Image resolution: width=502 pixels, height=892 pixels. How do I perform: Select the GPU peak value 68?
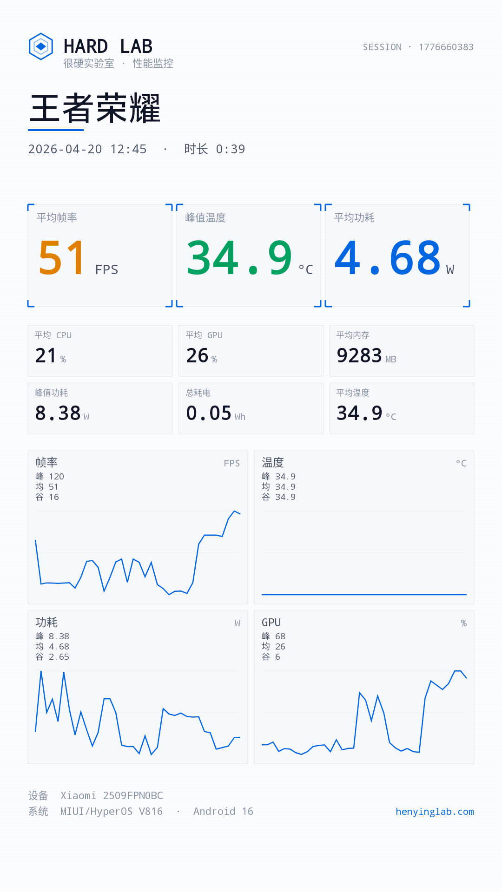point(280,636)
